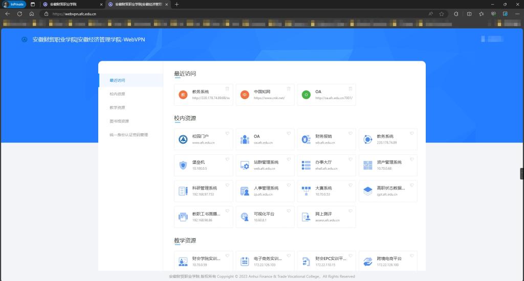This screenshot has width=524, height=281.
Task: Select 校内资源 in left sidebar
Action: click(x=117, y=94)
